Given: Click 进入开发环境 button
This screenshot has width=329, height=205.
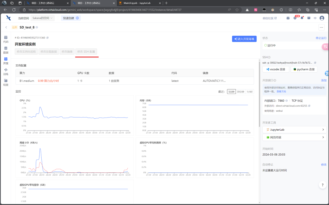Looking at the screenshot, I should tap(244, 39).
